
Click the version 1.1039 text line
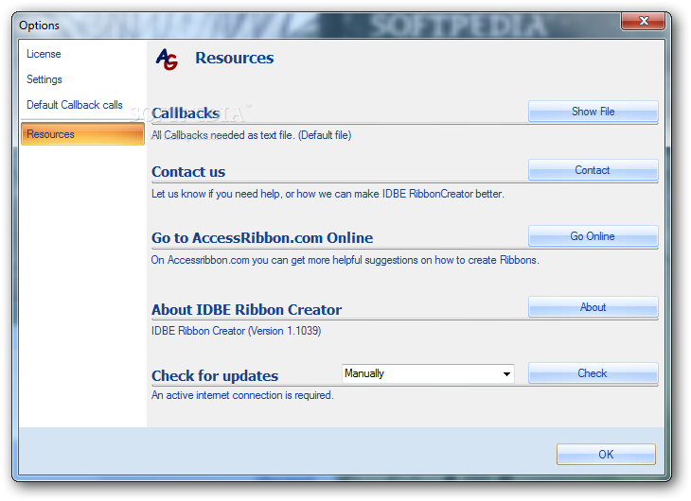pos(237,331)
